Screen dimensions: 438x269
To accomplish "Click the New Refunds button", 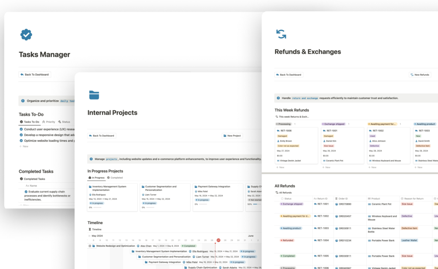I will (x=420, y=75).
